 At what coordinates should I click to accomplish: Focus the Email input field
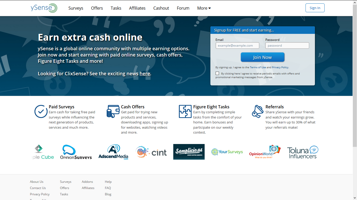(x=237, y=46)
